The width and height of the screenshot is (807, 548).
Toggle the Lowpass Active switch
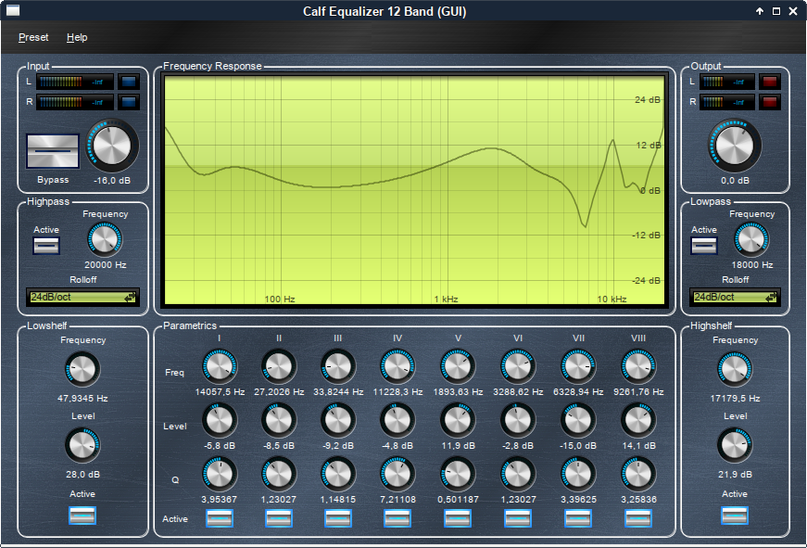click(x=703, y=246)
